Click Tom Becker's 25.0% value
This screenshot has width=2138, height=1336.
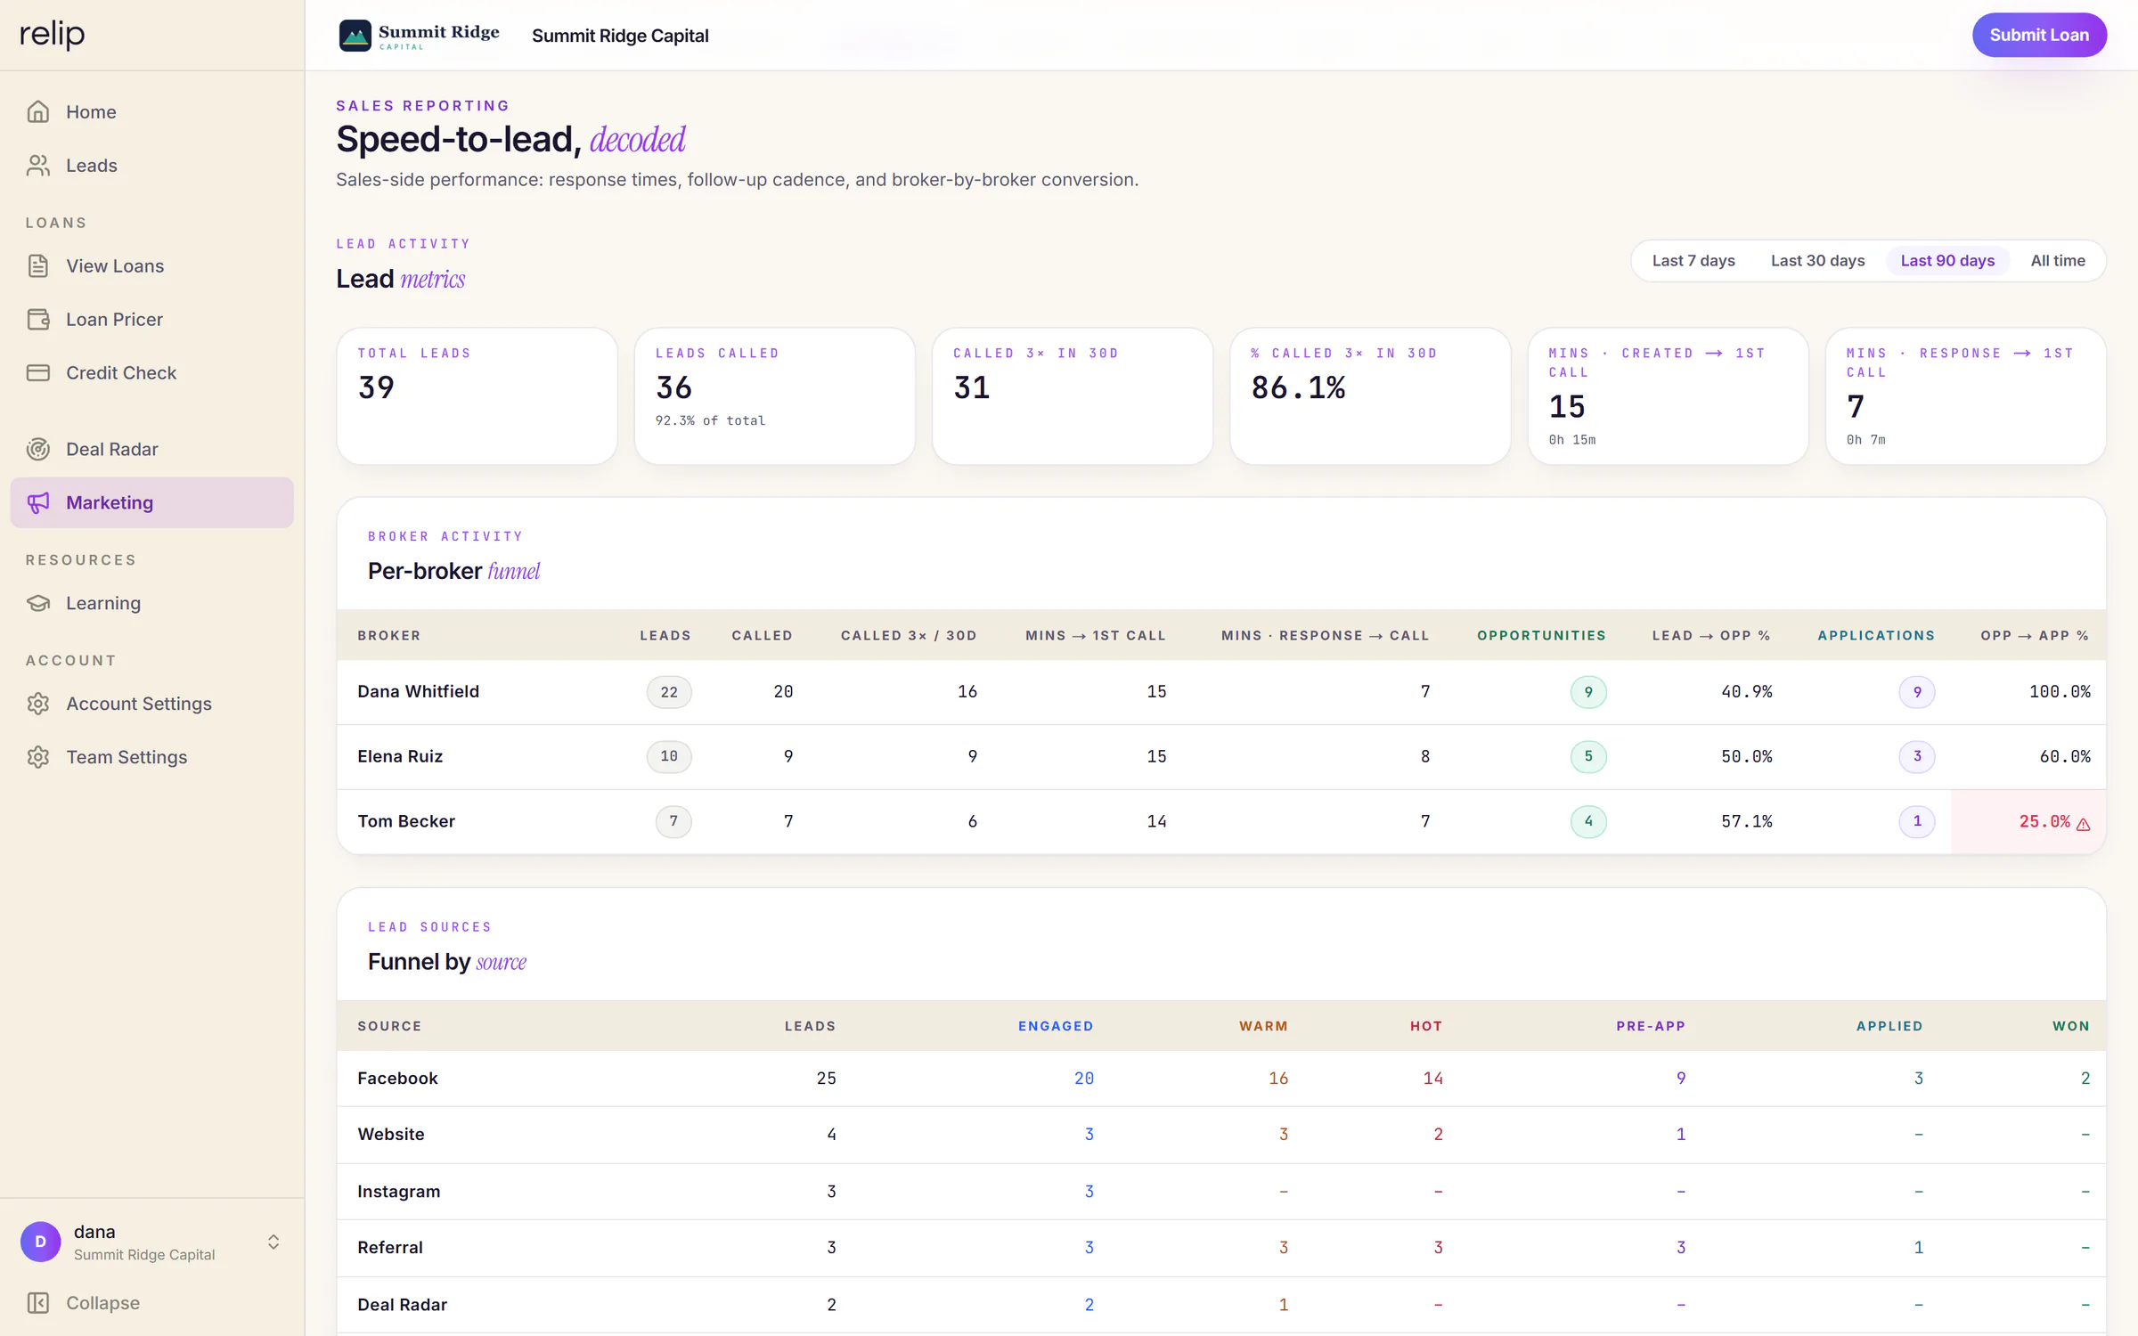click(x=2044, y=821)
